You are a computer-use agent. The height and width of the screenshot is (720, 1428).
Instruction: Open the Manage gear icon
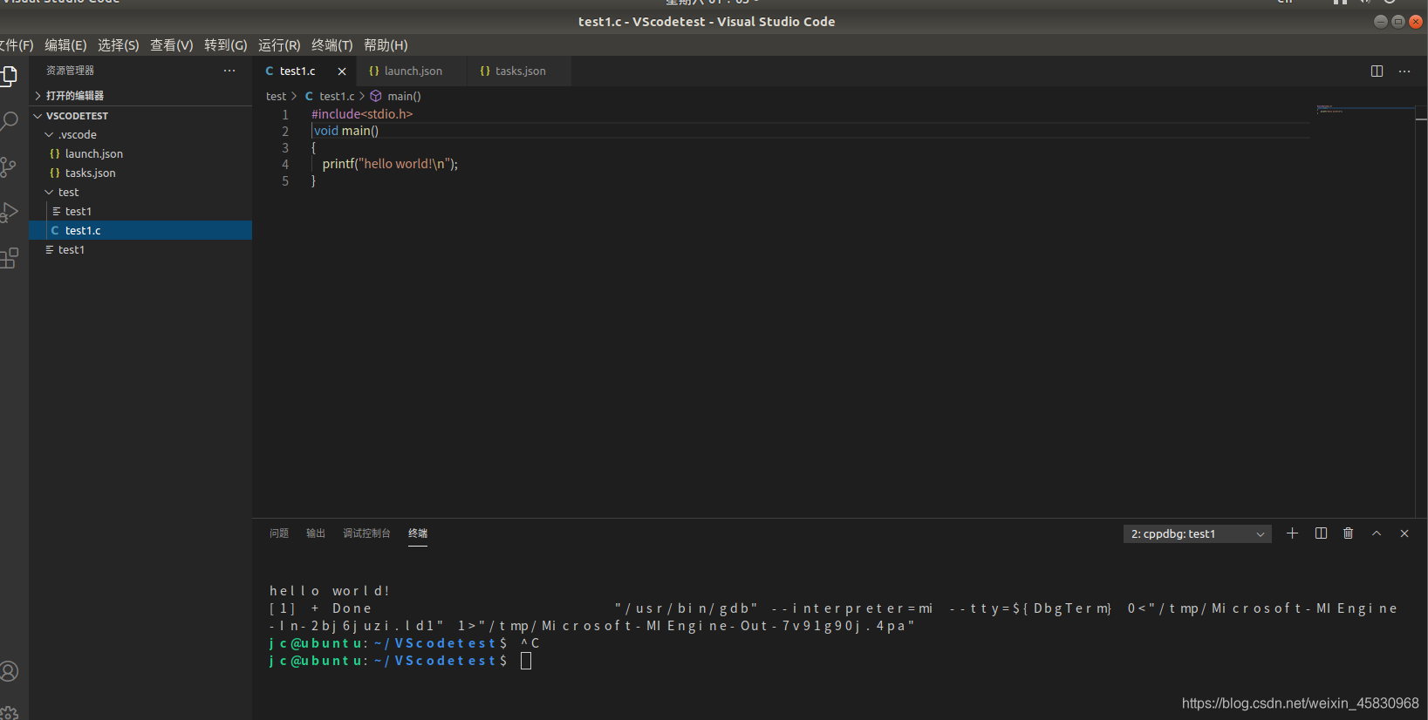click(x=9, y=713)
